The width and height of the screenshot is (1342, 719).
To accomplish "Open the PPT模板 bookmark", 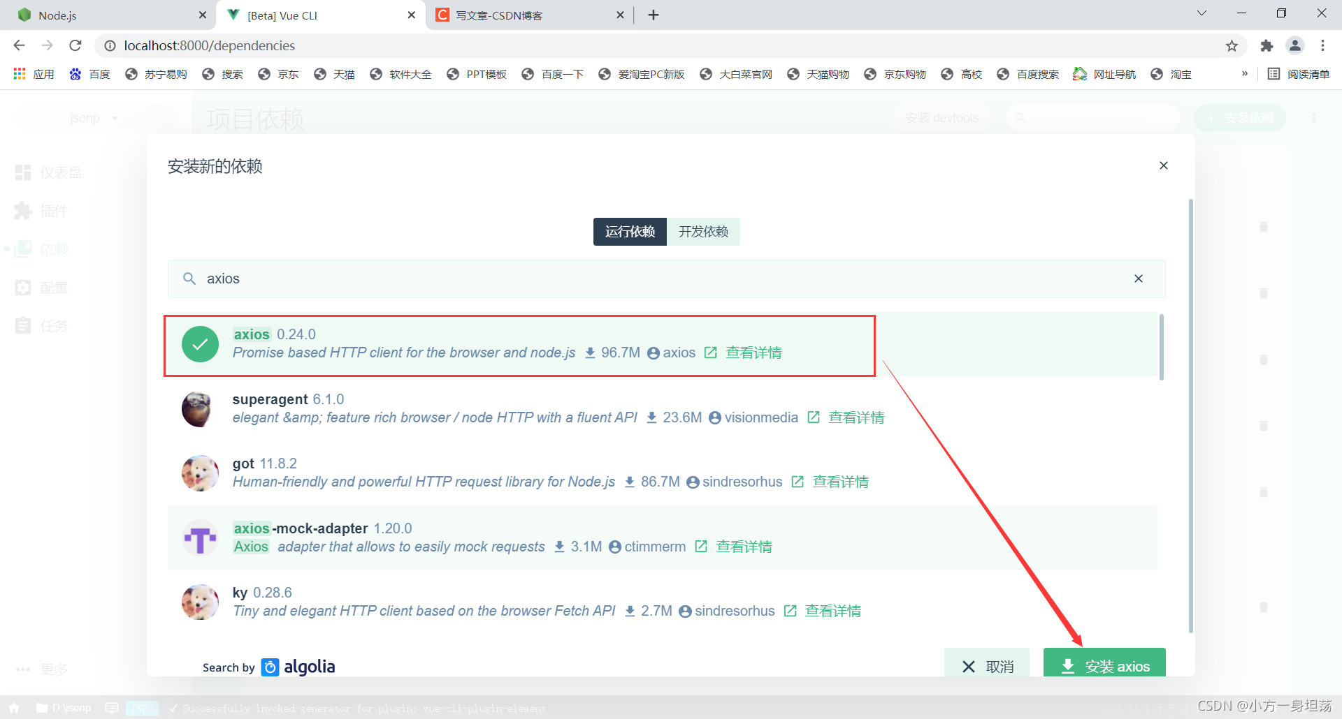I will [x=477, y=74].
